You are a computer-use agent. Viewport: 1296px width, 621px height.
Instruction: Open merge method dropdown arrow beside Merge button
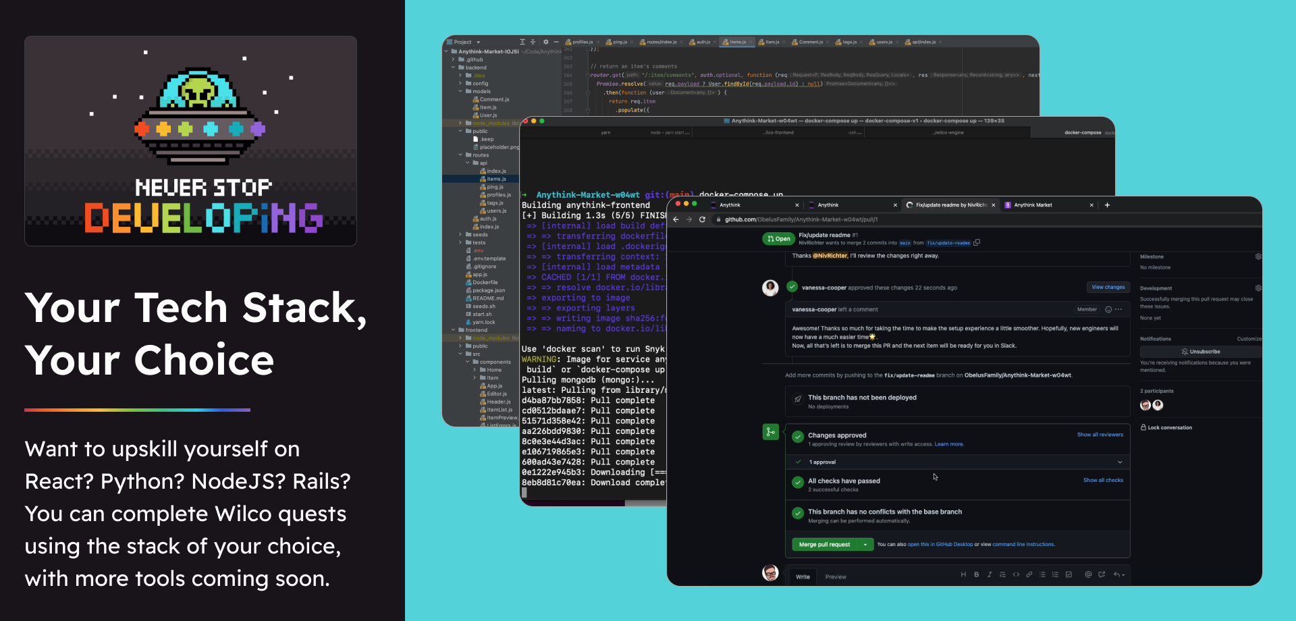point(865,545)
